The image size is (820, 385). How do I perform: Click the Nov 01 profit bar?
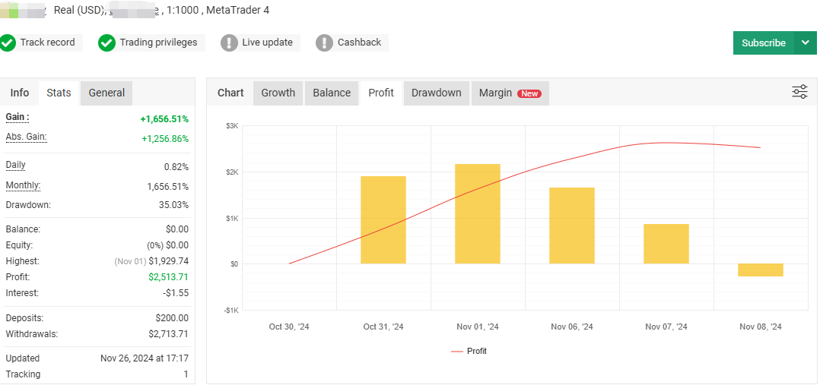[x=478, y=213]
